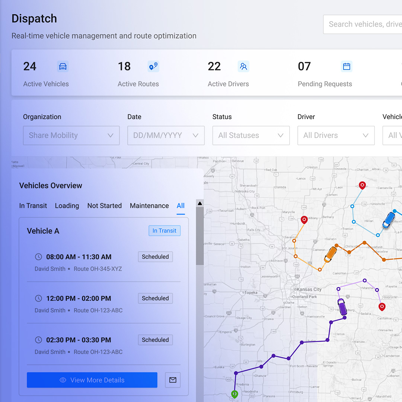402x402 pixels.
Task: Click the Active Vehicles van icon
Action: pos(63,66)
